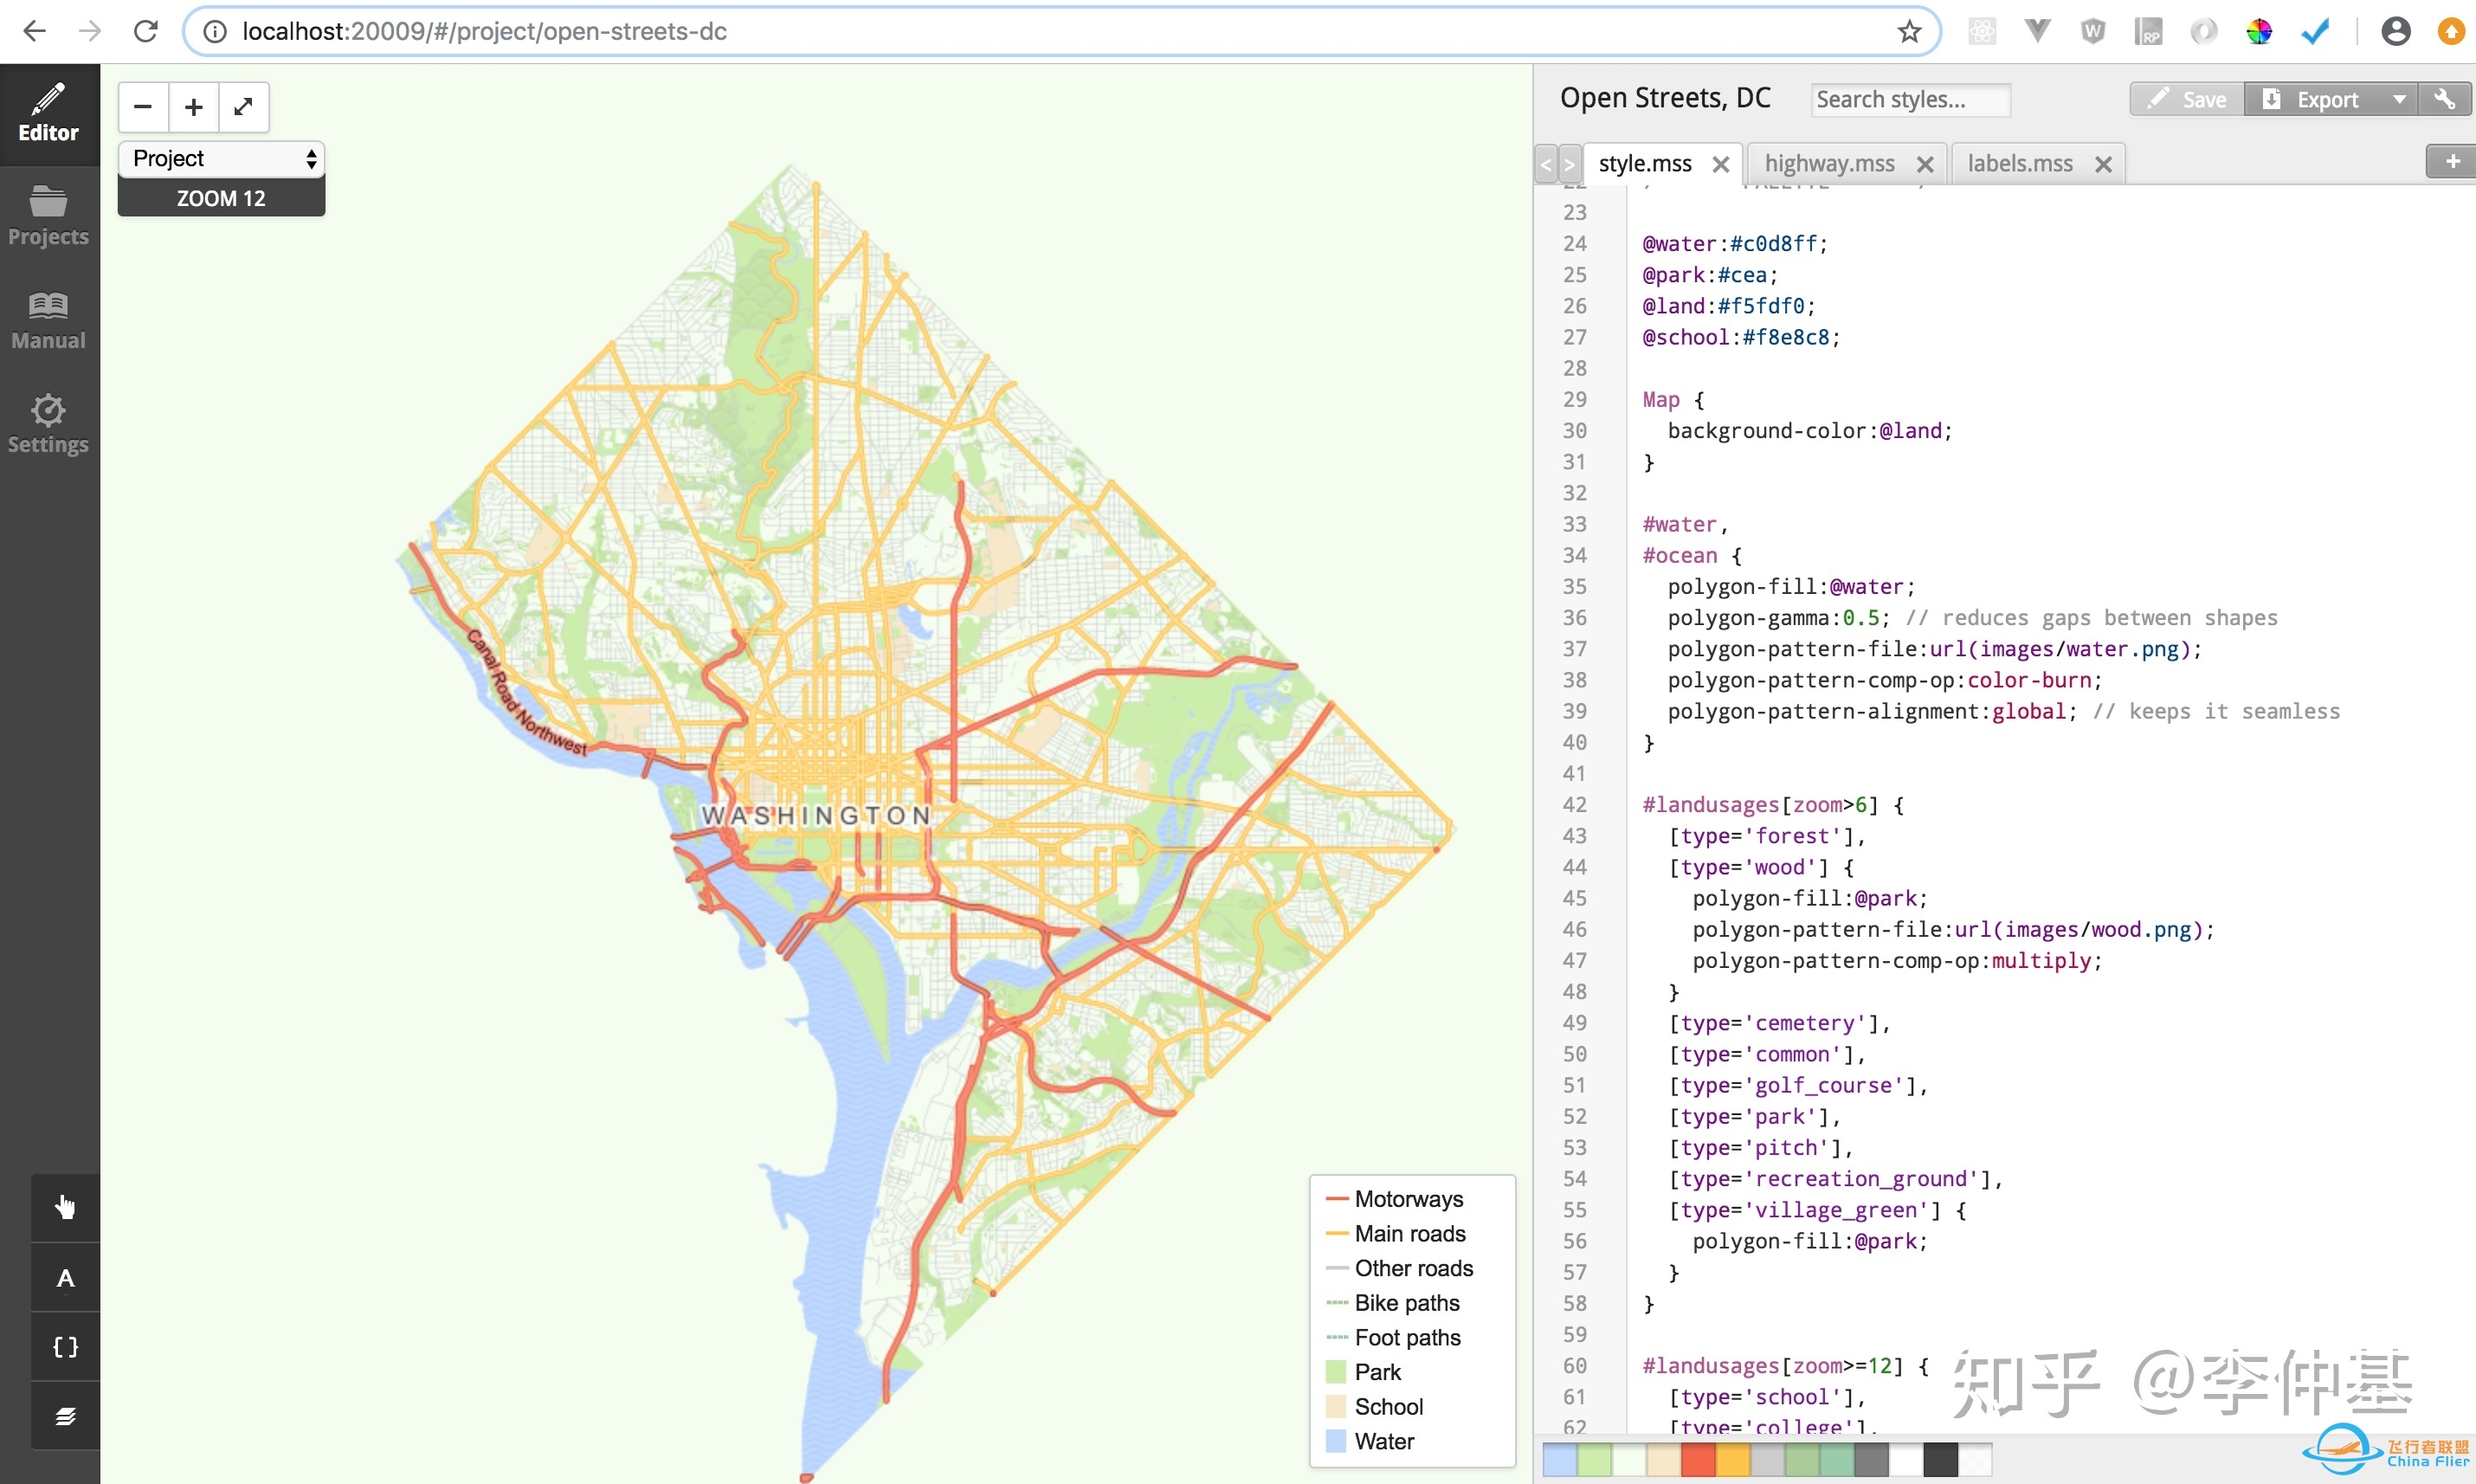Click the #landusages[zoom>6] selector line
The height and width of the screenshot is (1484, 2476).
click(1773, 805)
